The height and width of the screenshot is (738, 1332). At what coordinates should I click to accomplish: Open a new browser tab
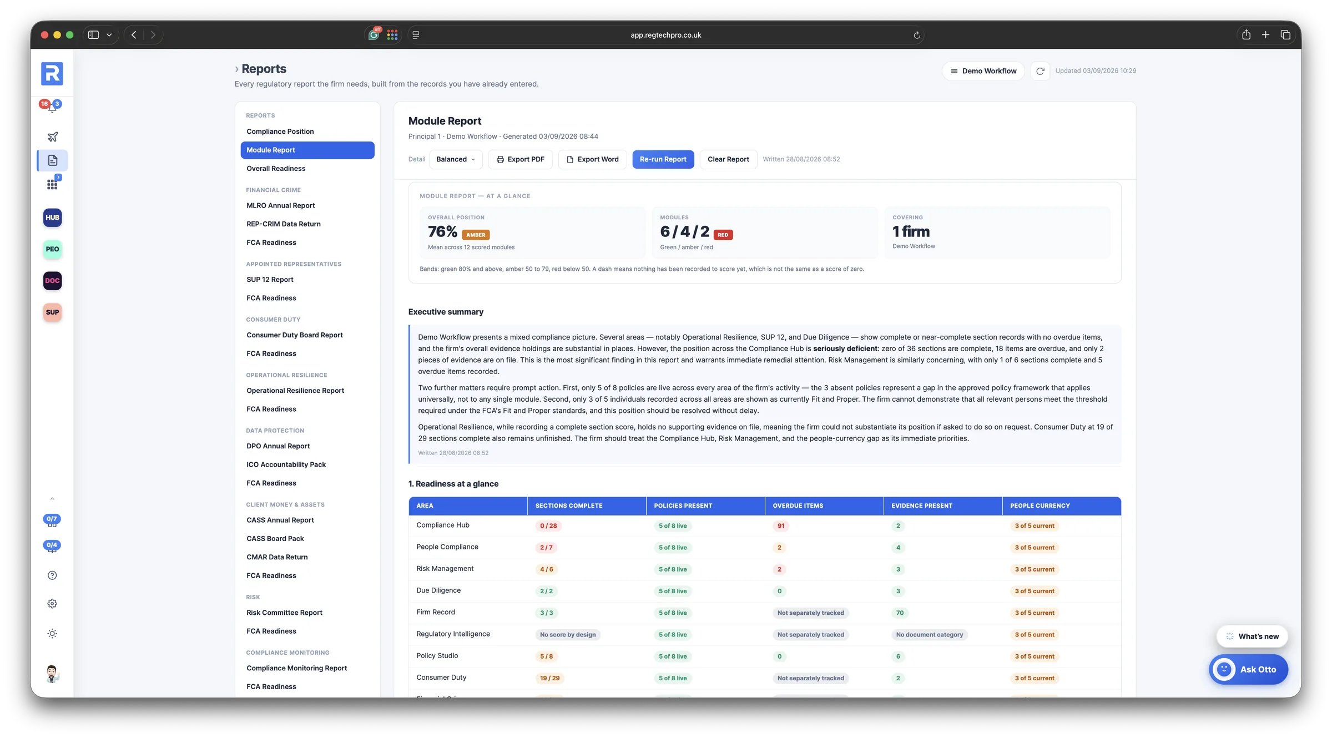pos(1265,34)
